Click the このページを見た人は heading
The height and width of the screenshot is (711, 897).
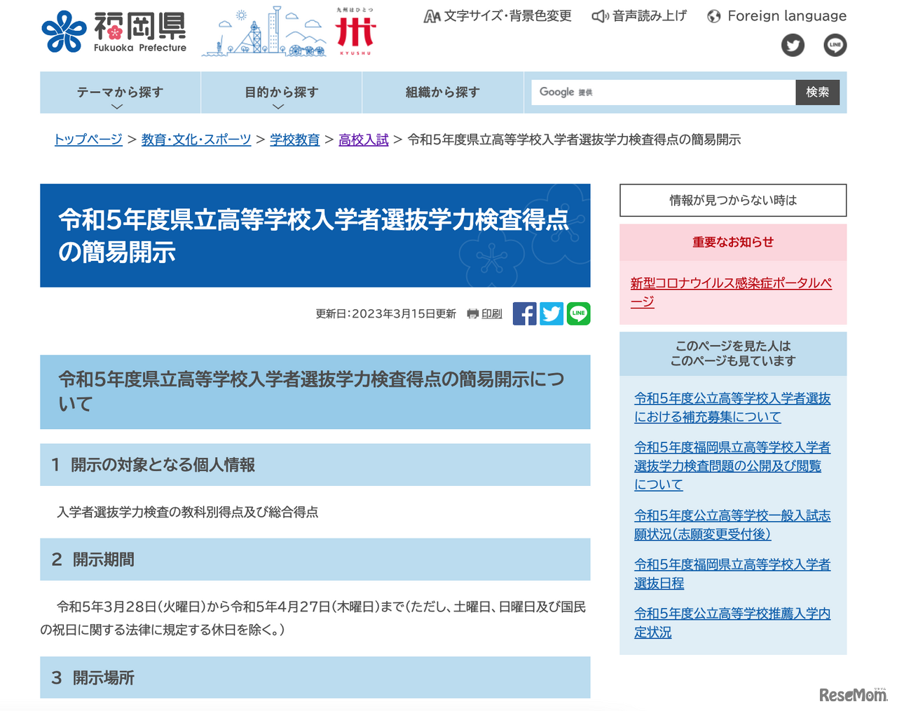point(733,353)
